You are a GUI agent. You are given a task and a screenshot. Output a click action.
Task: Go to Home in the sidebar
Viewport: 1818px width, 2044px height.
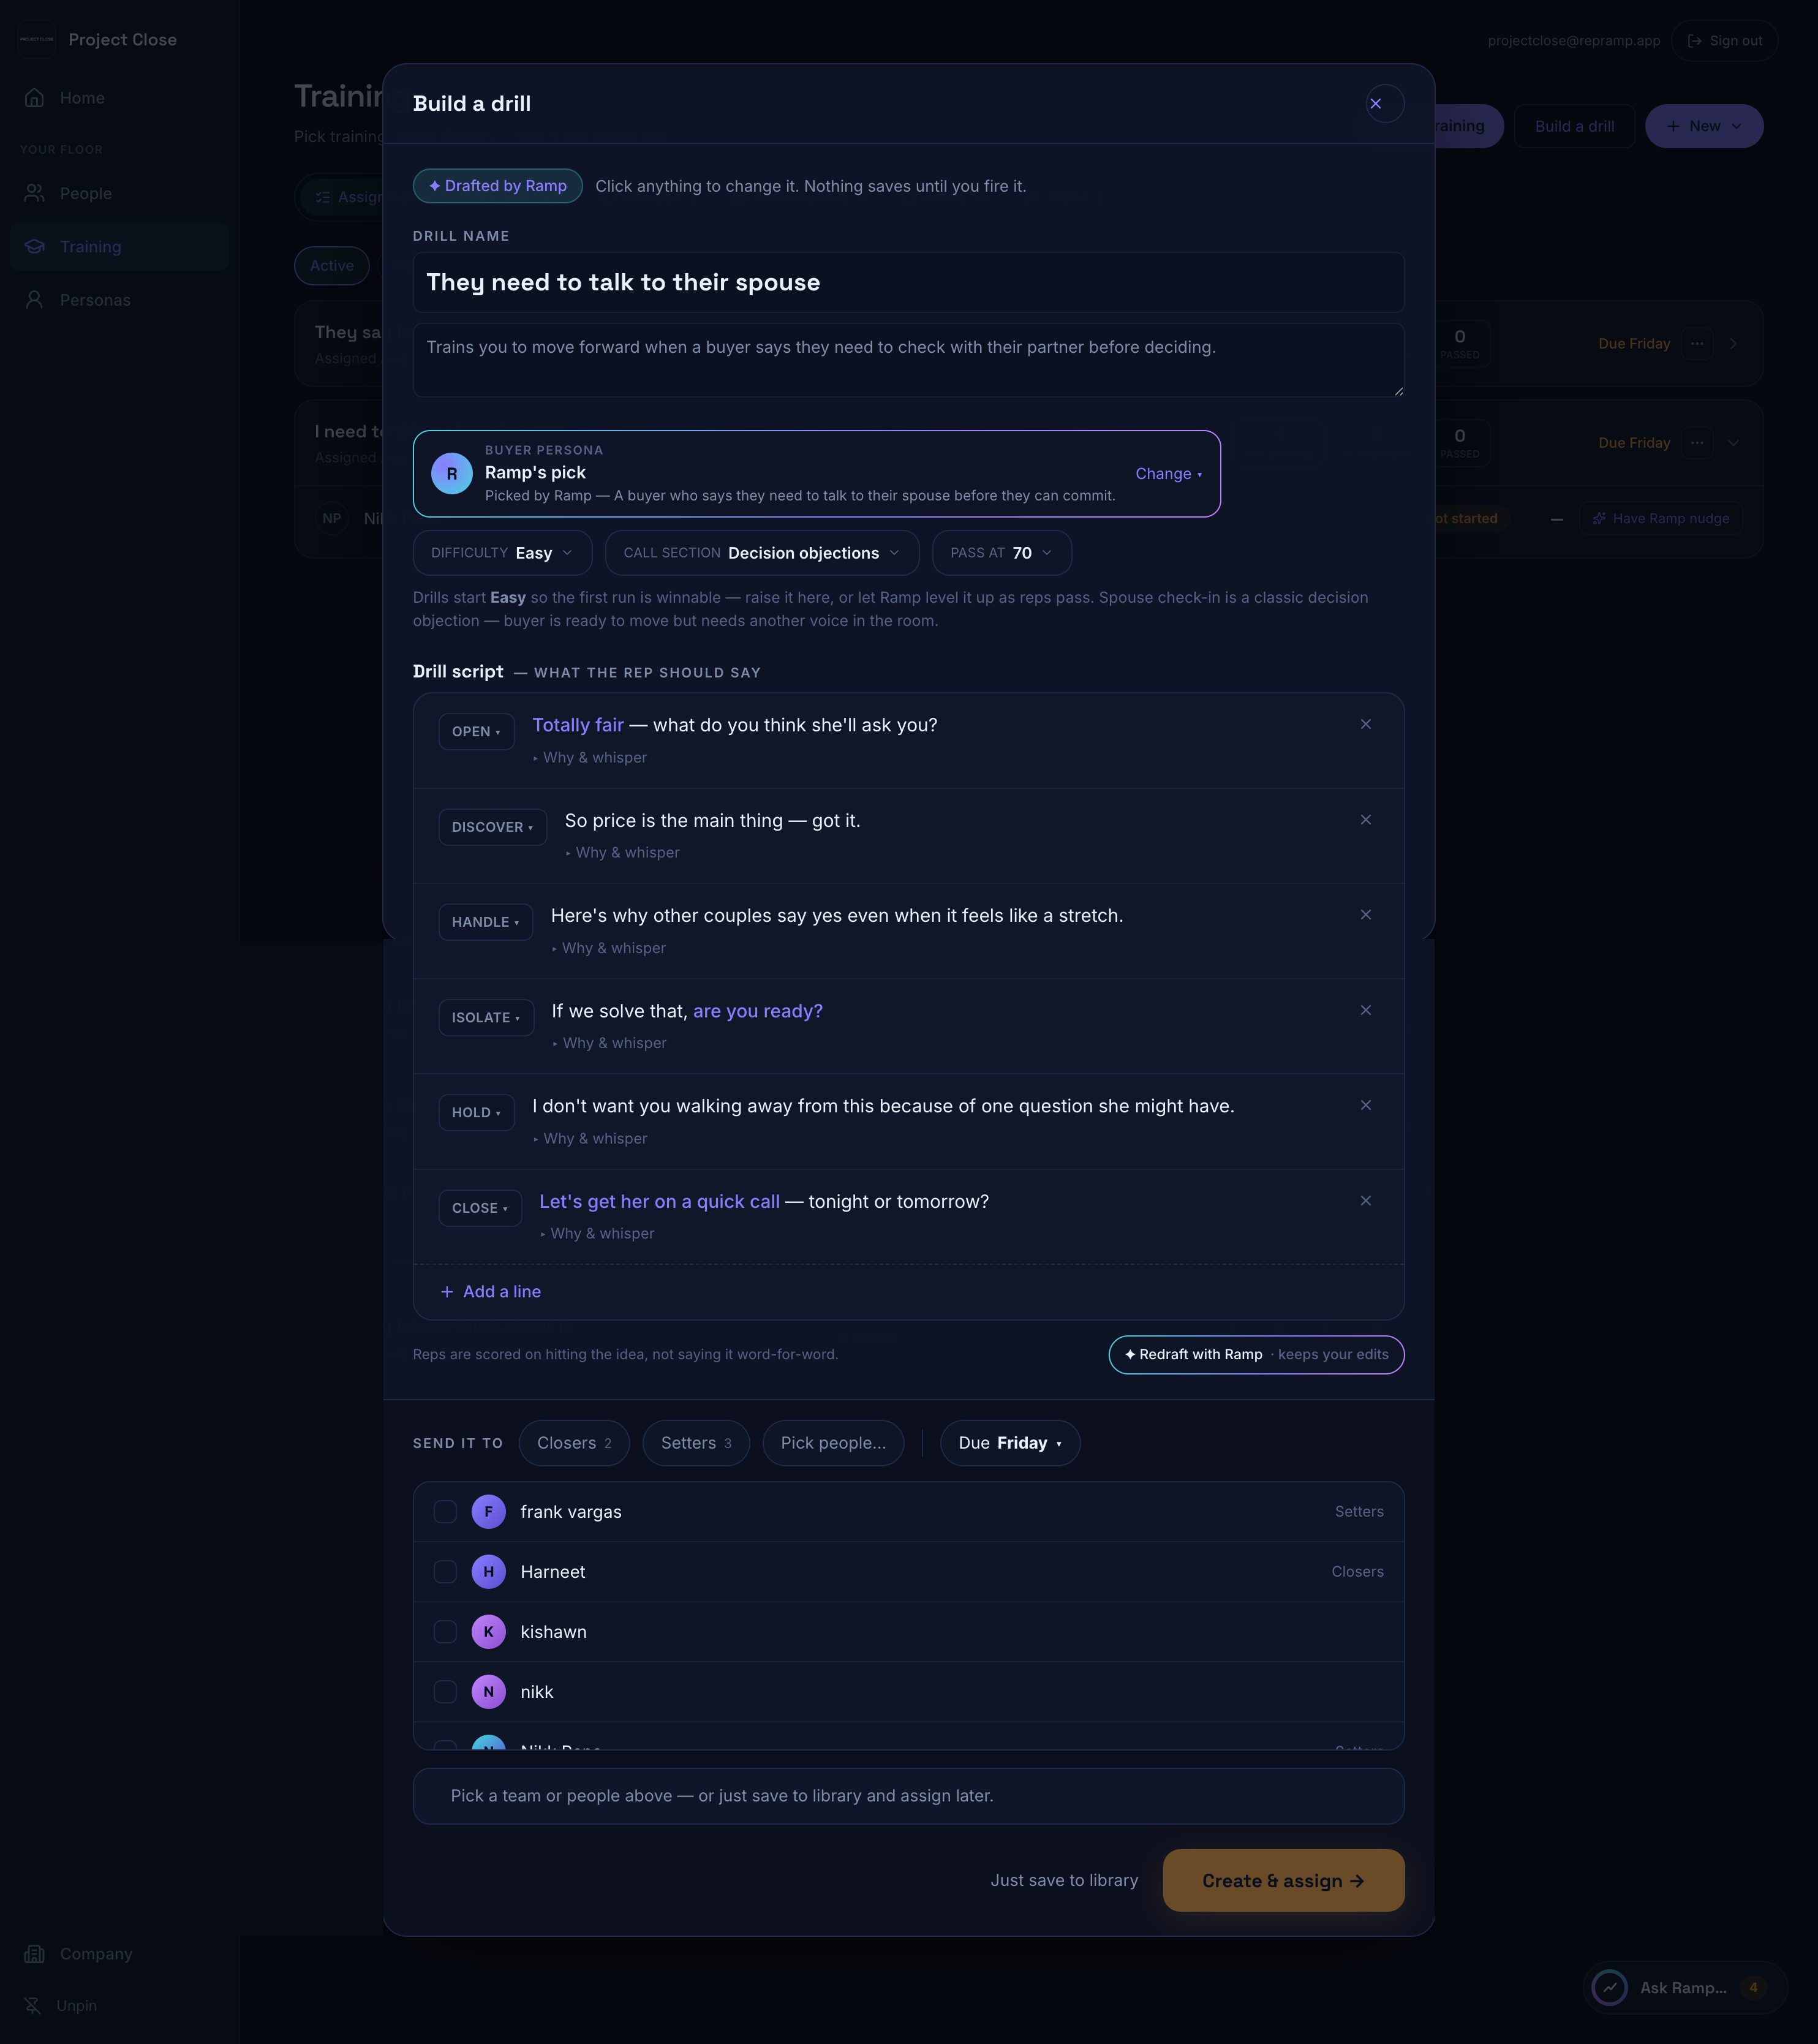pos(119,98)
